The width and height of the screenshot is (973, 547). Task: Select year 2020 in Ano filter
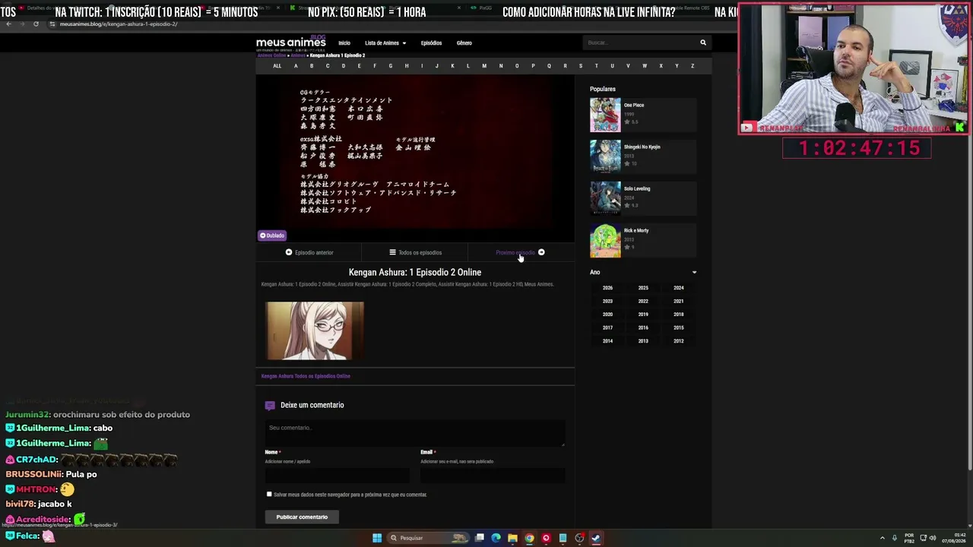(x=607, y=315)
